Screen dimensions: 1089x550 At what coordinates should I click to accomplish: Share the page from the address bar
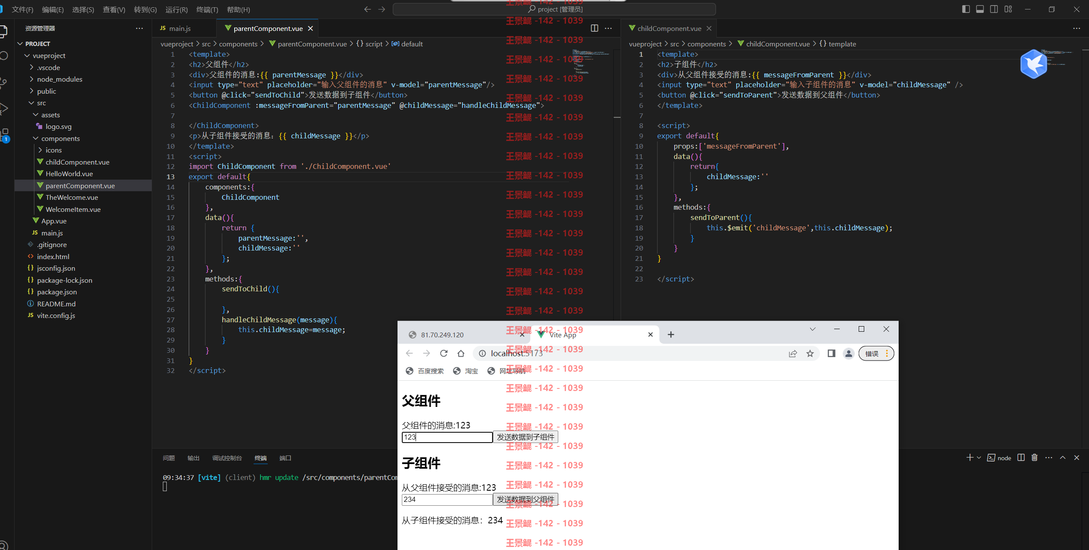pyautogui.click(x=793, y=353)
